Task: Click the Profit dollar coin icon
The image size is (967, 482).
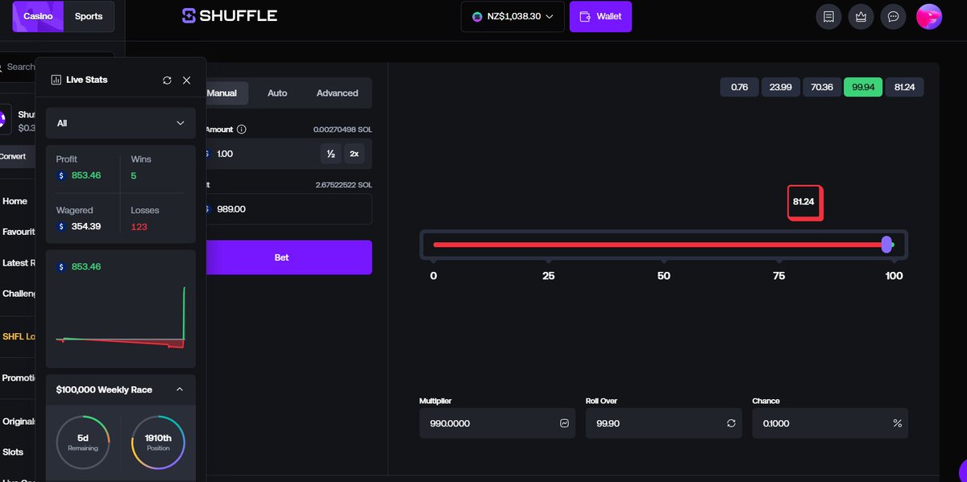Action: (61, 175)
